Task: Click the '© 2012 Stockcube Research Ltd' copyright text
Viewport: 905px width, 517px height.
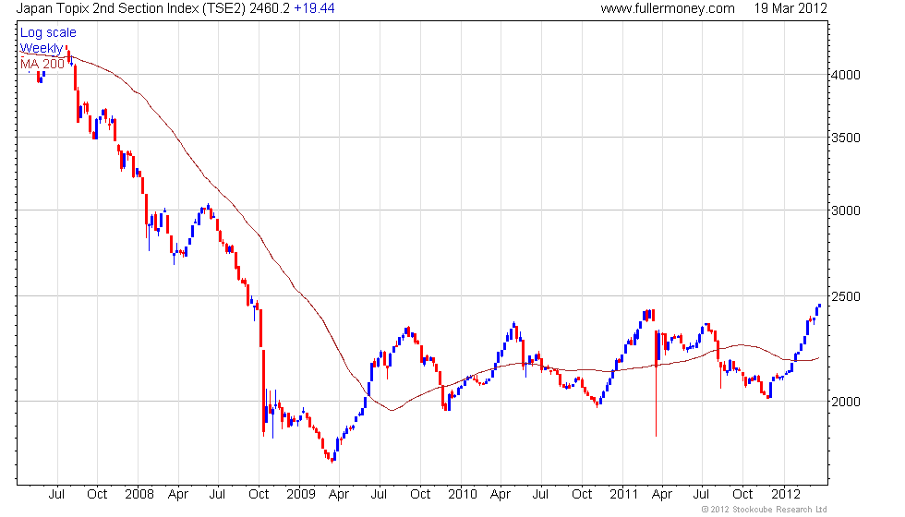Action: pyautogui.click(x=765, y=510)
